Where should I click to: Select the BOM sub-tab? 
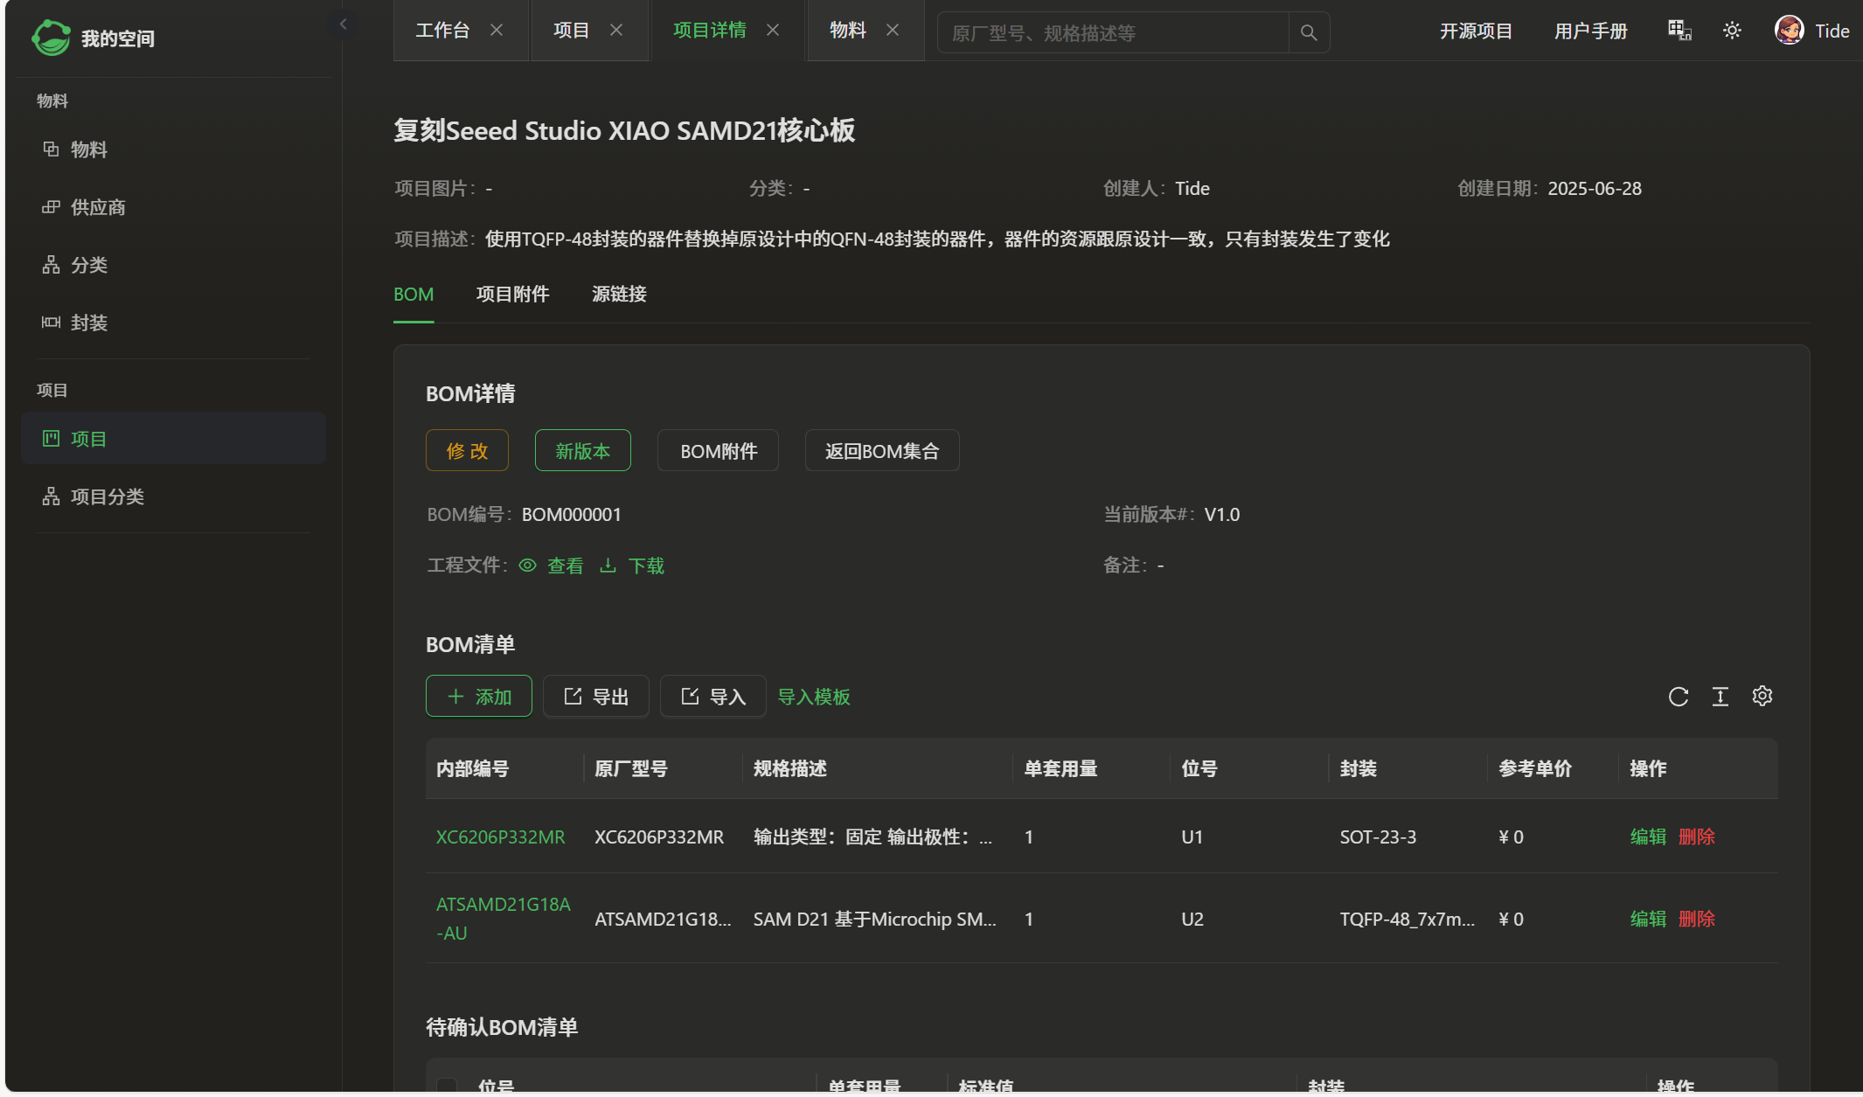(x=414, y=294)
